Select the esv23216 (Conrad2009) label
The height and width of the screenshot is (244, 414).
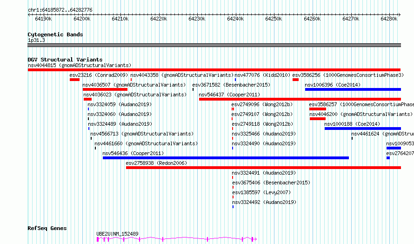tap(99, 75)
